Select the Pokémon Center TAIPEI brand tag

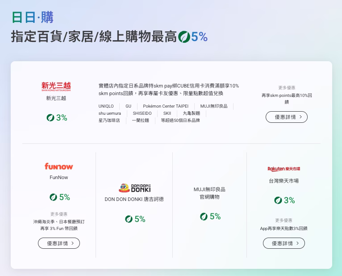(166, 106)
